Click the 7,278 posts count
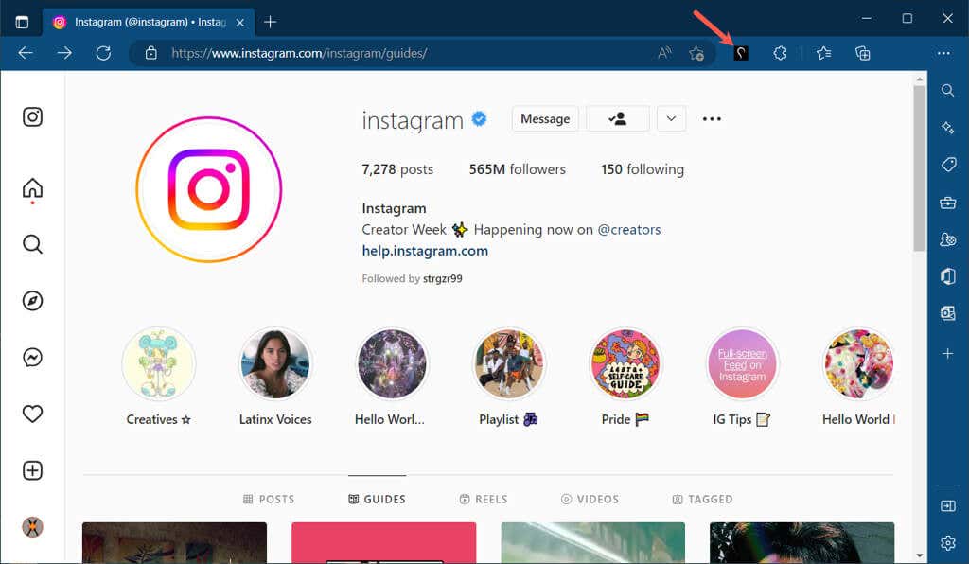 click(397, 169)
